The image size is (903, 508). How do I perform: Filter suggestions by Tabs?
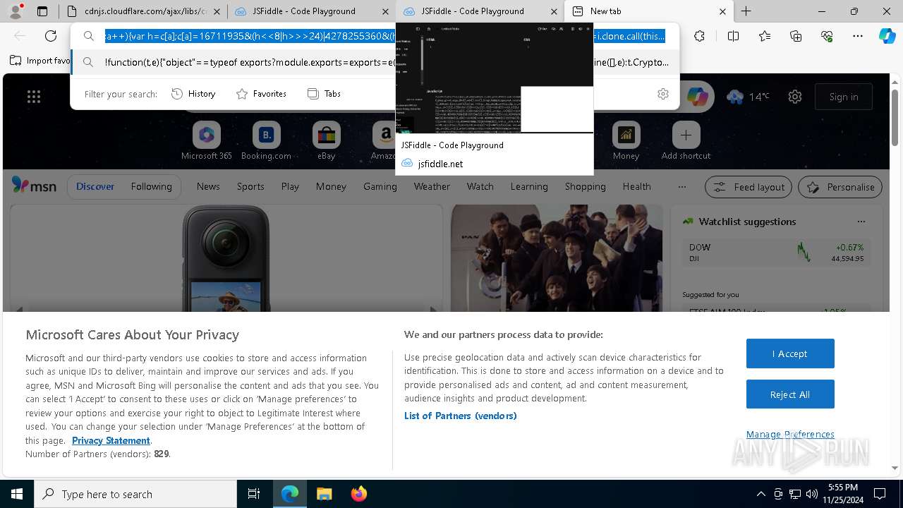(325, 94)
